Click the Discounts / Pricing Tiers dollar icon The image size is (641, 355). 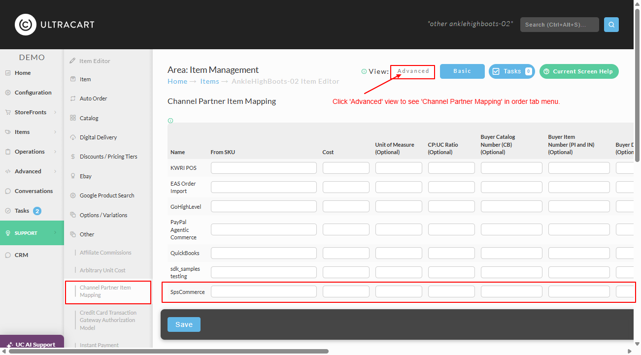tap(73, 157)
